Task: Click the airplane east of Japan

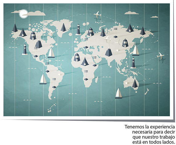Action: [x=161, y=55]
